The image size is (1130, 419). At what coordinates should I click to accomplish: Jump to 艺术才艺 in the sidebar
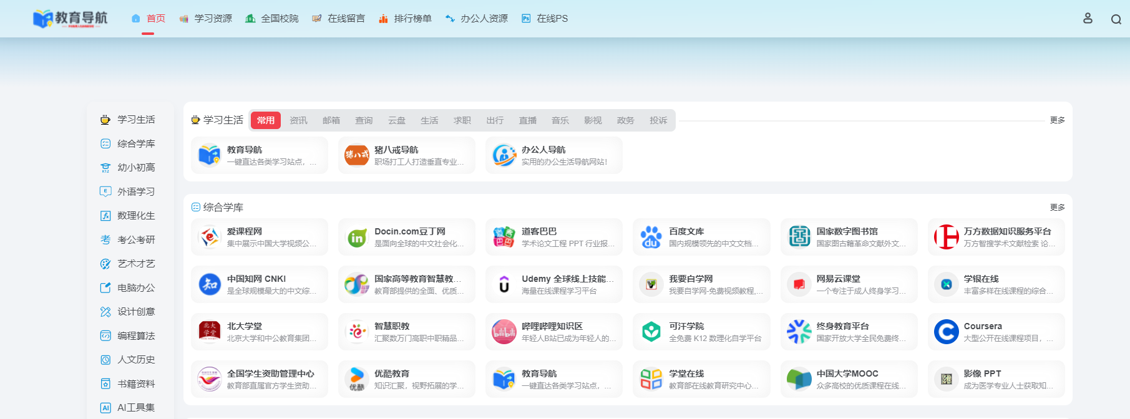coord(129,264)
